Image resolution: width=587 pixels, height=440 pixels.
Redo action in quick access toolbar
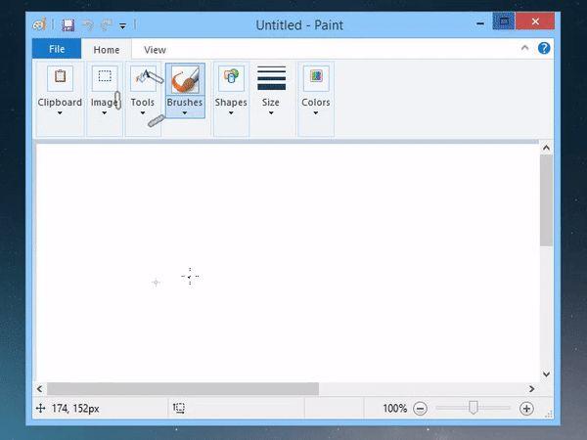pos(107,25)
